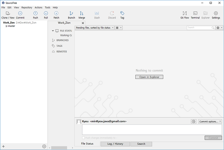Click the Commit toolbar icon
This screenshot has height=150, width=224.
click(x=20, y=15)
